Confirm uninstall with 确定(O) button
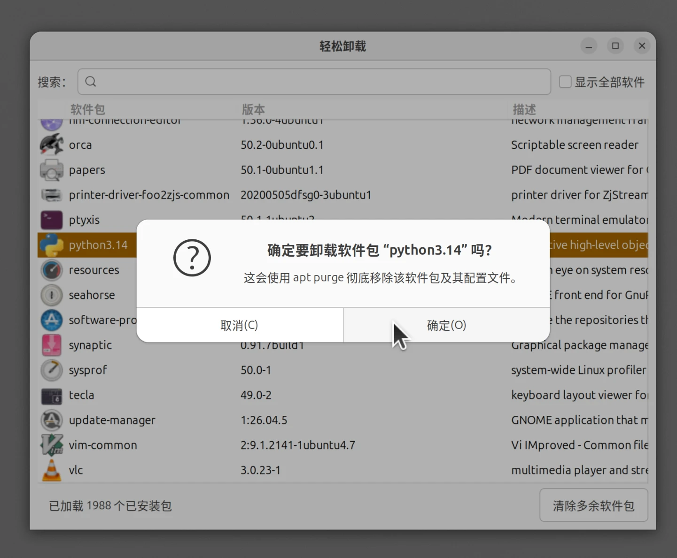677x558 pixels. [x=447, y=325]
